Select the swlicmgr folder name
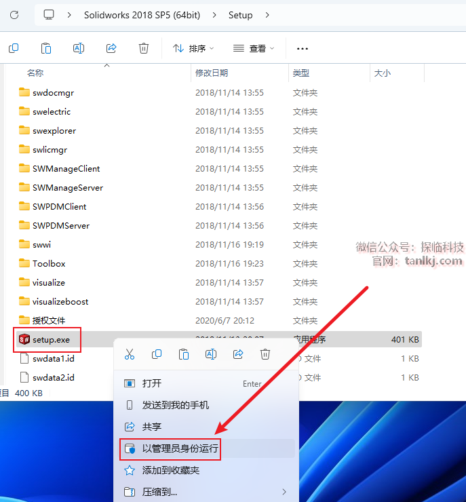This screenshot has width=466, height=502. coord(50,149)
